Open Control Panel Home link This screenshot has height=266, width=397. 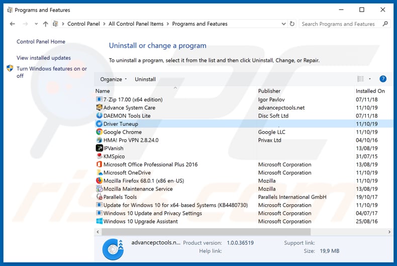(x=41, y=42)
